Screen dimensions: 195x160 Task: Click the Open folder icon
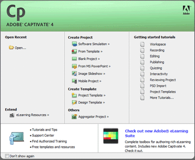11,48
